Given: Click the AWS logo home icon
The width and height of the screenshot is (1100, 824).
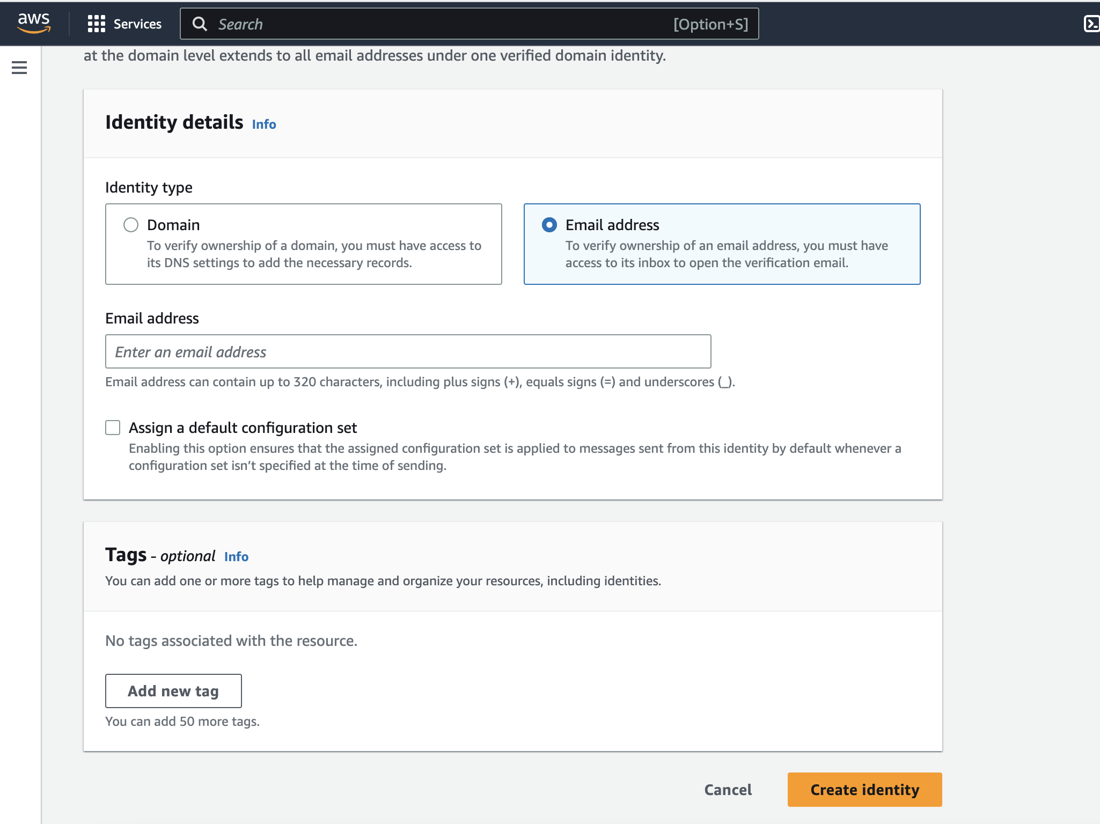Looking at the screenshot, I should pos(34,23).
